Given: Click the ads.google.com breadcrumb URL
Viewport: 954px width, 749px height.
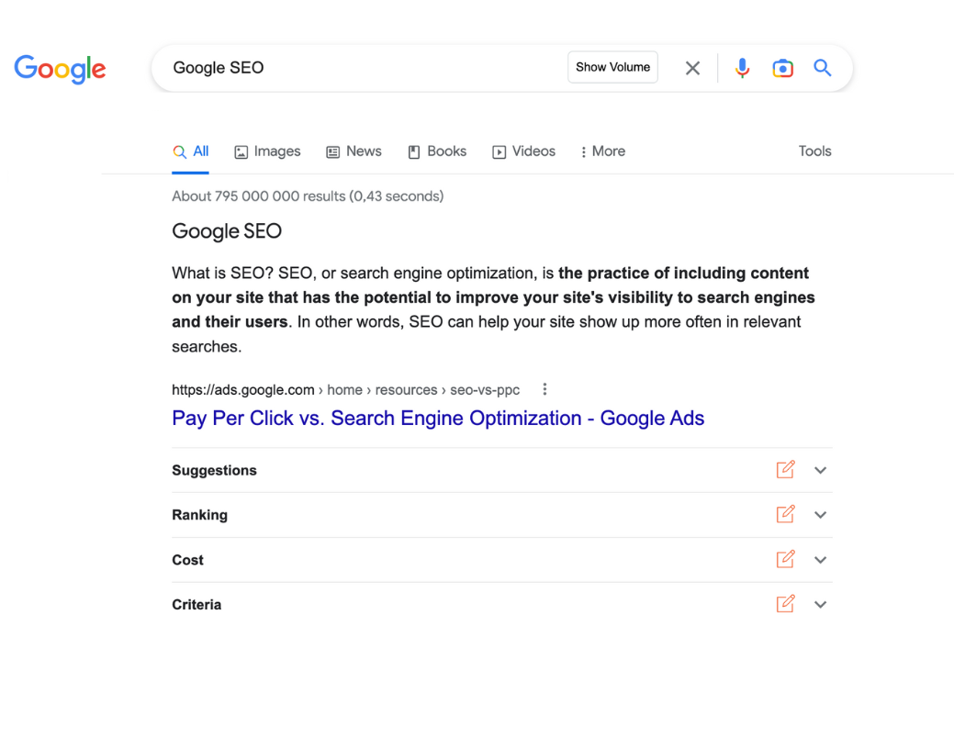Looking at the screenshot, I should coord(345,390).
